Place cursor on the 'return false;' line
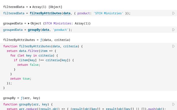Viewport: 177px width, 110px height. point(29,65)
